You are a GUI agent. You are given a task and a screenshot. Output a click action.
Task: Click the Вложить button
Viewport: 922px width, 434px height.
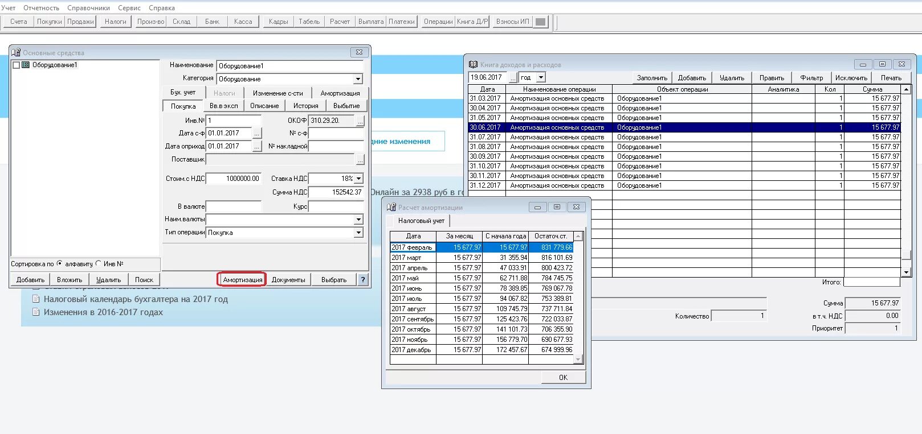pos(70,279)
